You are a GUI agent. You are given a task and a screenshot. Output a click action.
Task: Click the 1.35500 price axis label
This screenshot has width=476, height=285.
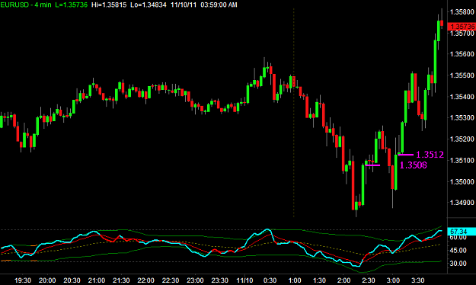(x=462, y=75)
